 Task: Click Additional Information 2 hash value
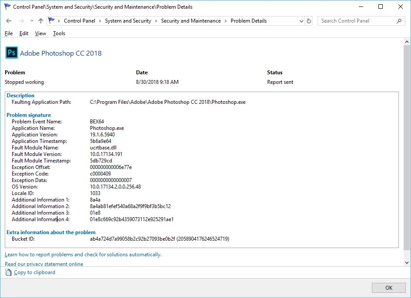click(x=130, y=206)
